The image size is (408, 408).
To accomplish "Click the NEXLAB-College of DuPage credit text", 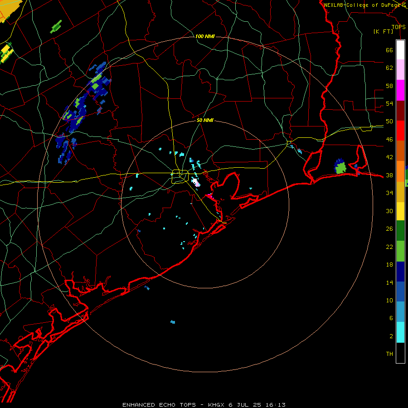I will click(362, 5).
